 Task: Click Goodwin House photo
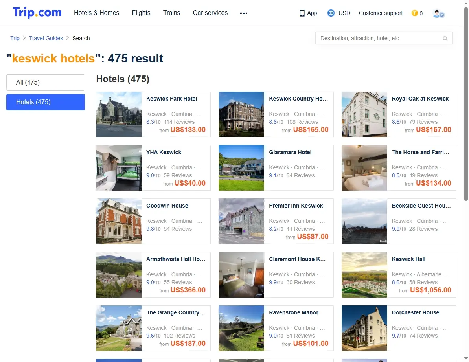point(119,222)
